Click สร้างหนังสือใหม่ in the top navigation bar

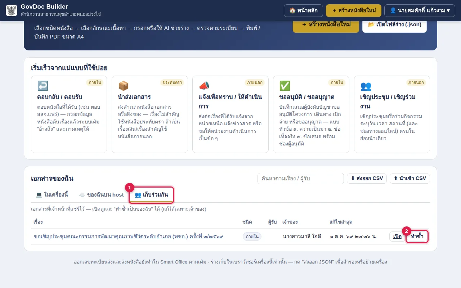tap(354, 10)
